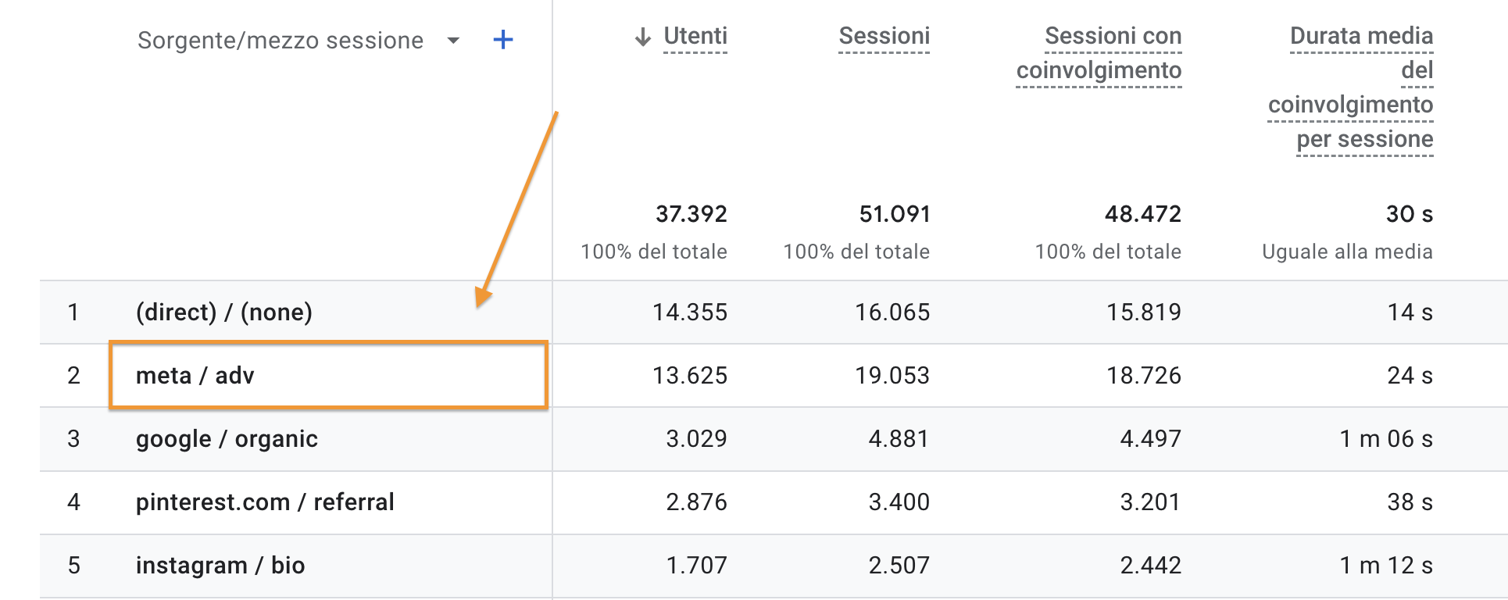Image resolution: width=1508 pixels, height=600 pixels.
Task: Click meta / adv users value 13.625
Action: (x=690, y=376)
